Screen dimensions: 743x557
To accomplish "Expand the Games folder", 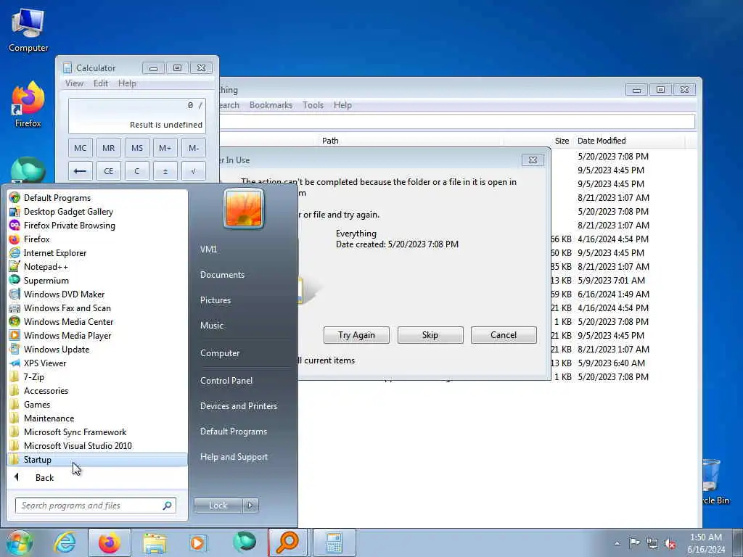I will [x=97, y=405].
